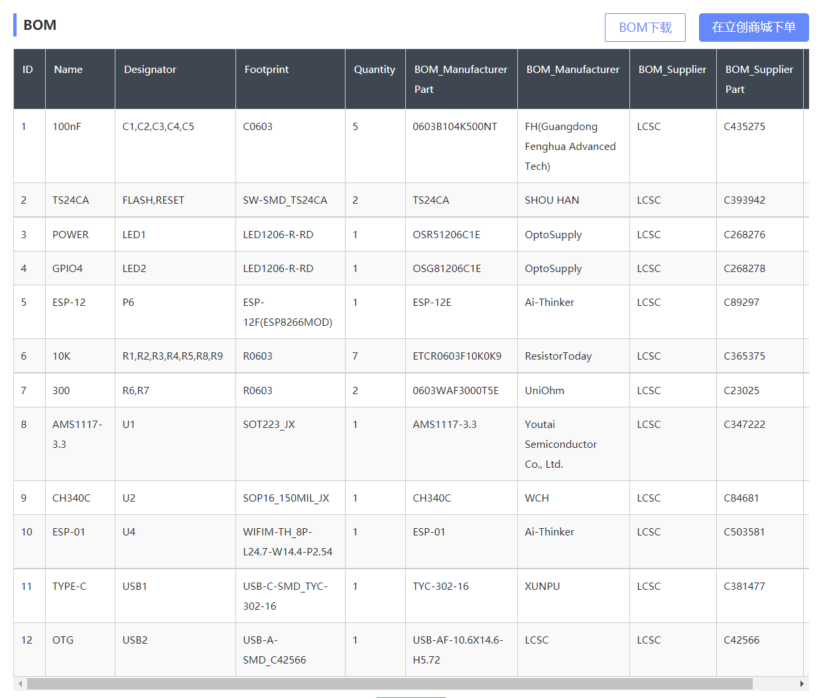
Task: Click the right scroll arrow of the horizontal scrollbar
Action: [x=802, y=683]
